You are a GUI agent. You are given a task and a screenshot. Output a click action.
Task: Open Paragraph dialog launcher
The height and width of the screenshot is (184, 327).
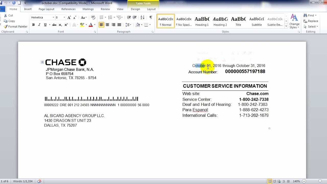(x=153, y=32)
